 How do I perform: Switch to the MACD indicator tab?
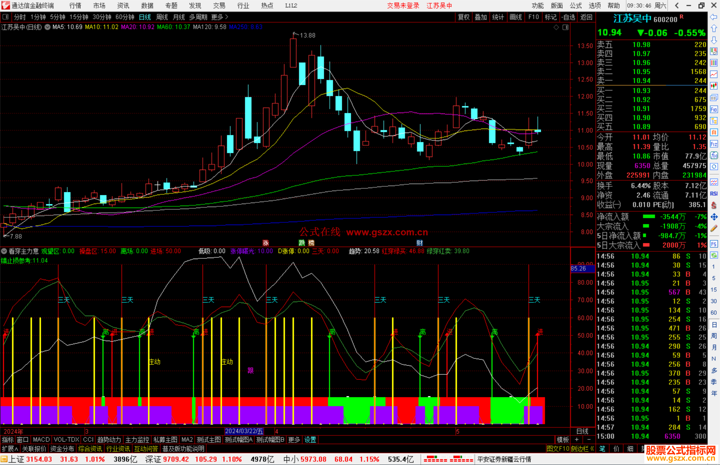41,440
